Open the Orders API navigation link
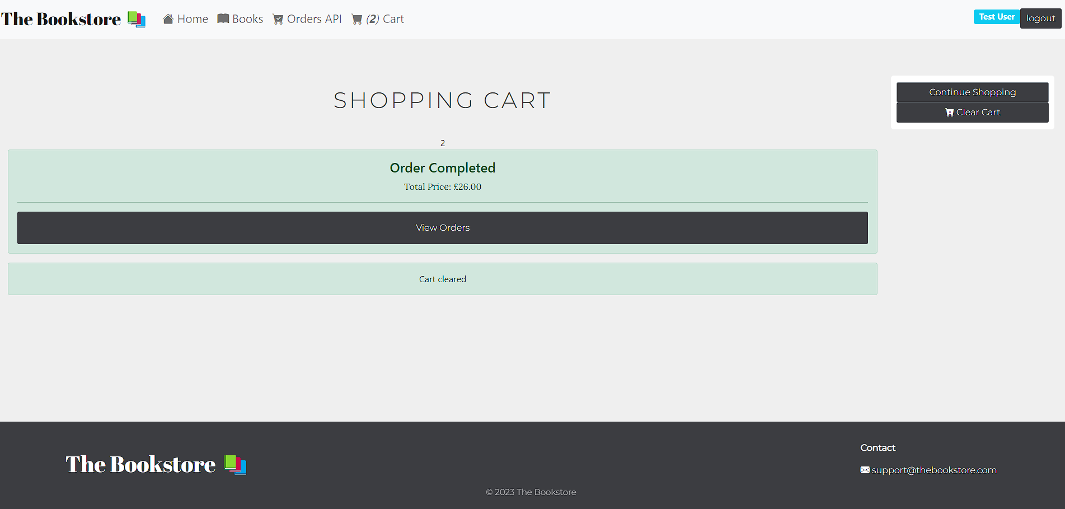1065x509 pixels. [x=307, y=19]
